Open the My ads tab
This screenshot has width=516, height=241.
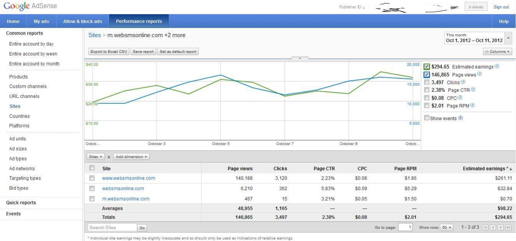pos(42,21)
